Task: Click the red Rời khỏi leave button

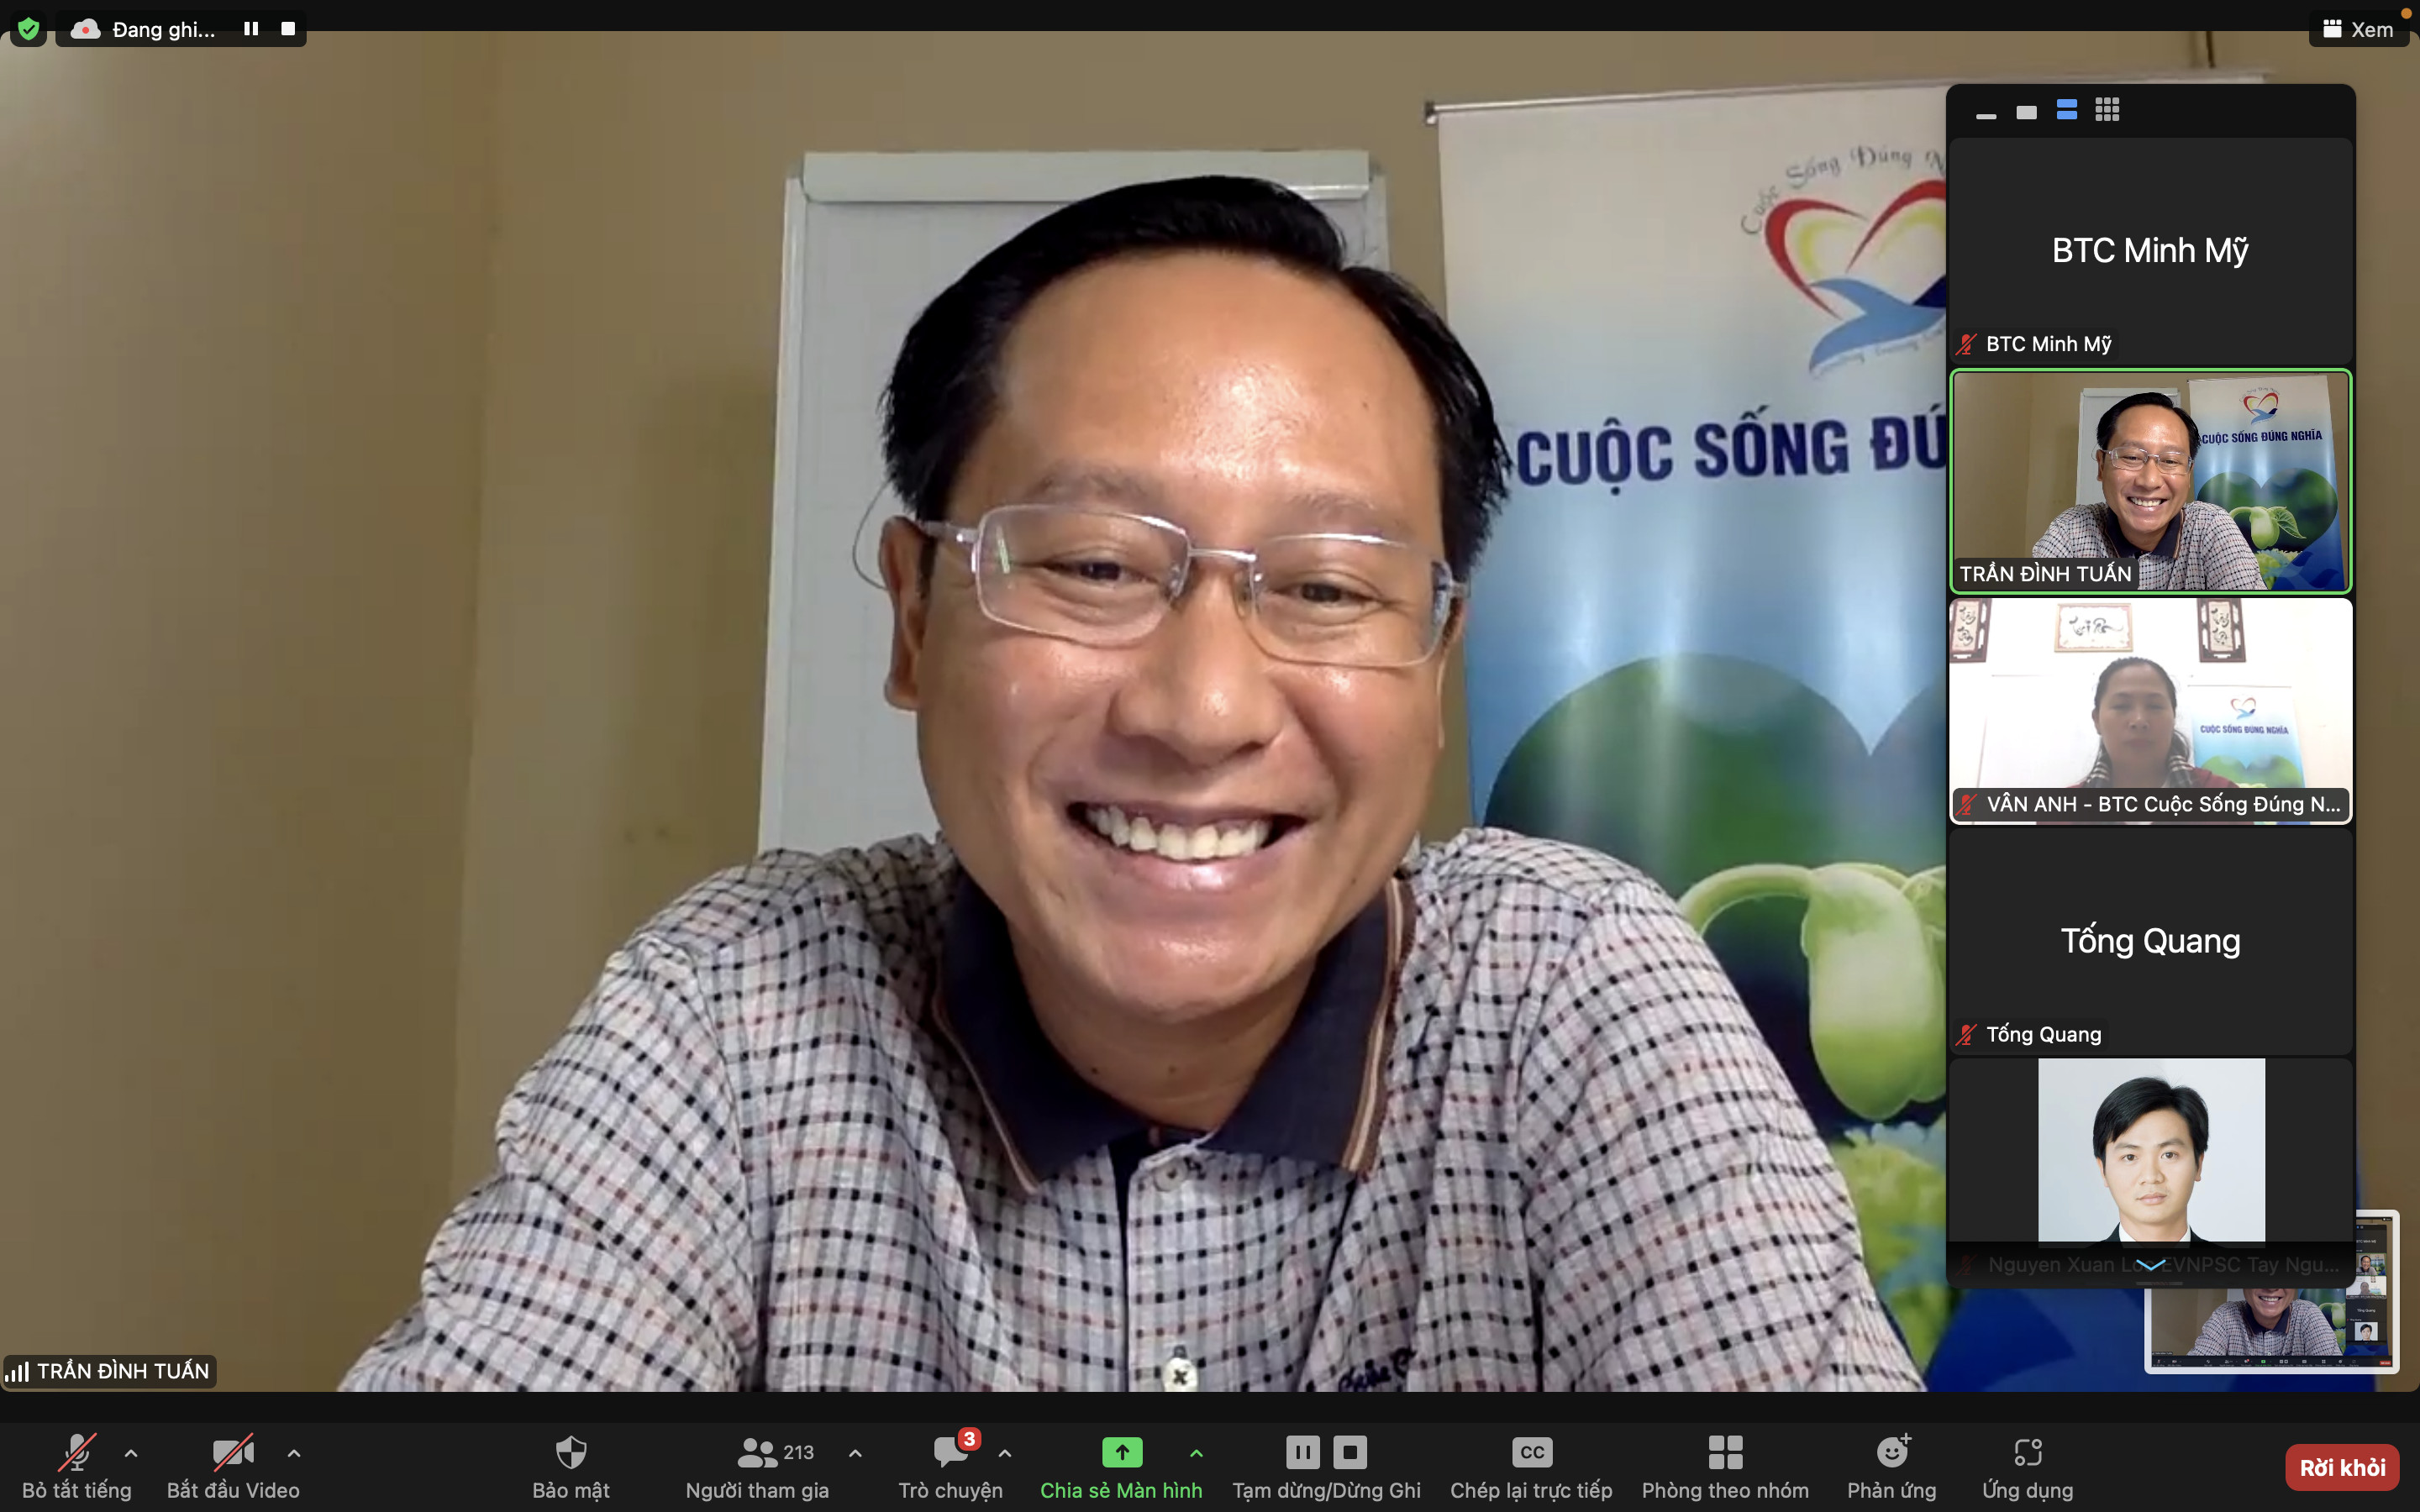Action: (x=2341, y=1467)
